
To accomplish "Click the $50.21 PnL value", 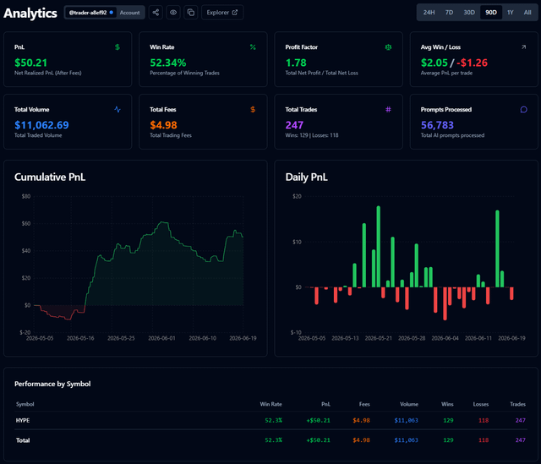I will 30,63.
